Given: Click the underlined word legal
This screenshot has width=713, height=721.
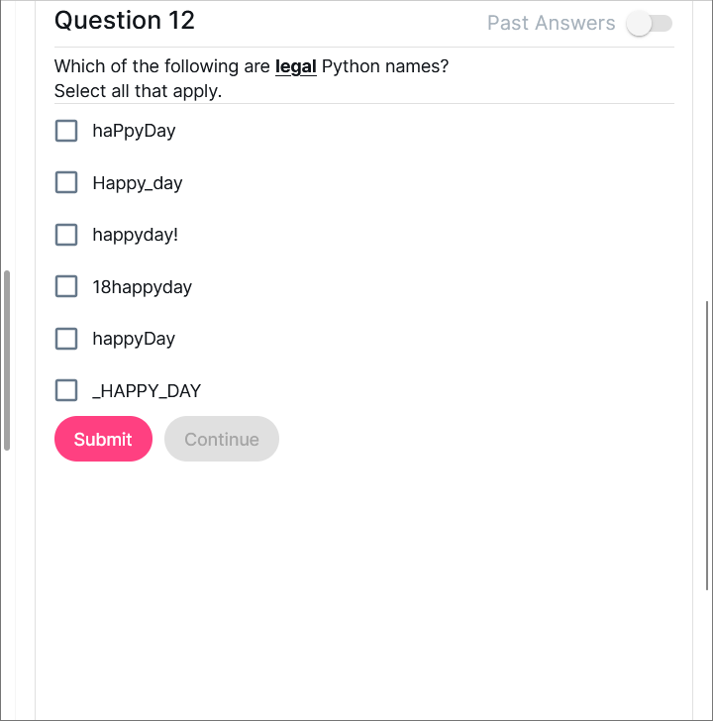Looking at the screenshot, I should [296, 67].
